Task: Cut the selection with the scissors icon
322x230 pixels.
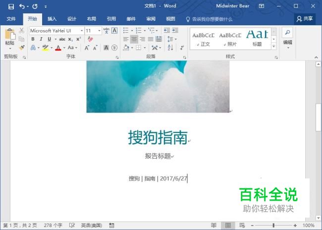Action: pyautogui.click(x=22, y=31)
